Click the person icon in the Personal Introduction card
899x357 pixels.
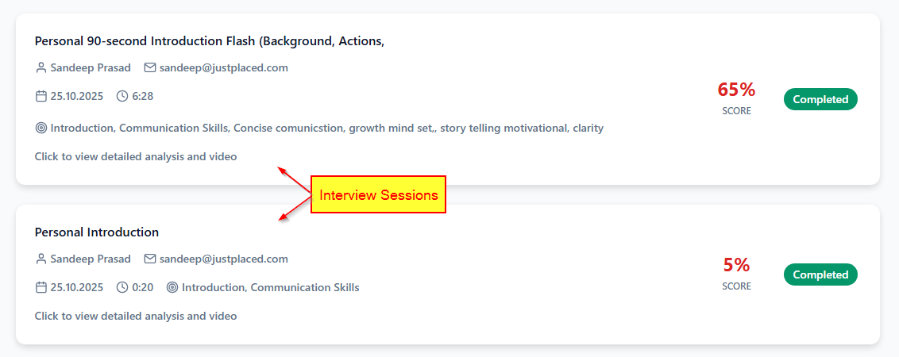(41, 259)
